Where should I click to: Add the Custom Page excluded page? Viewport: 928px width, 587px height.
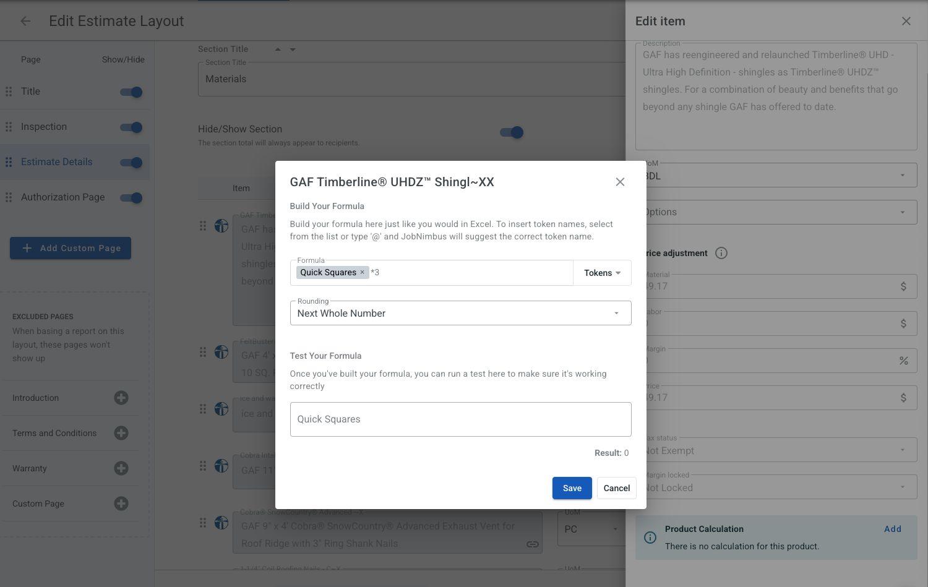click(x=121, y=503)
